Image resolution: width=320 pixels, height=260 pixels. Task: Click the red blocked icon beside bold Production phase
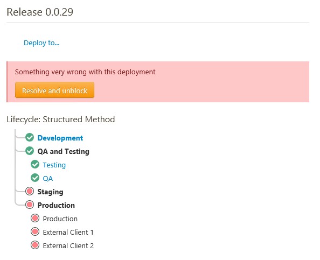tap(30, 205)
